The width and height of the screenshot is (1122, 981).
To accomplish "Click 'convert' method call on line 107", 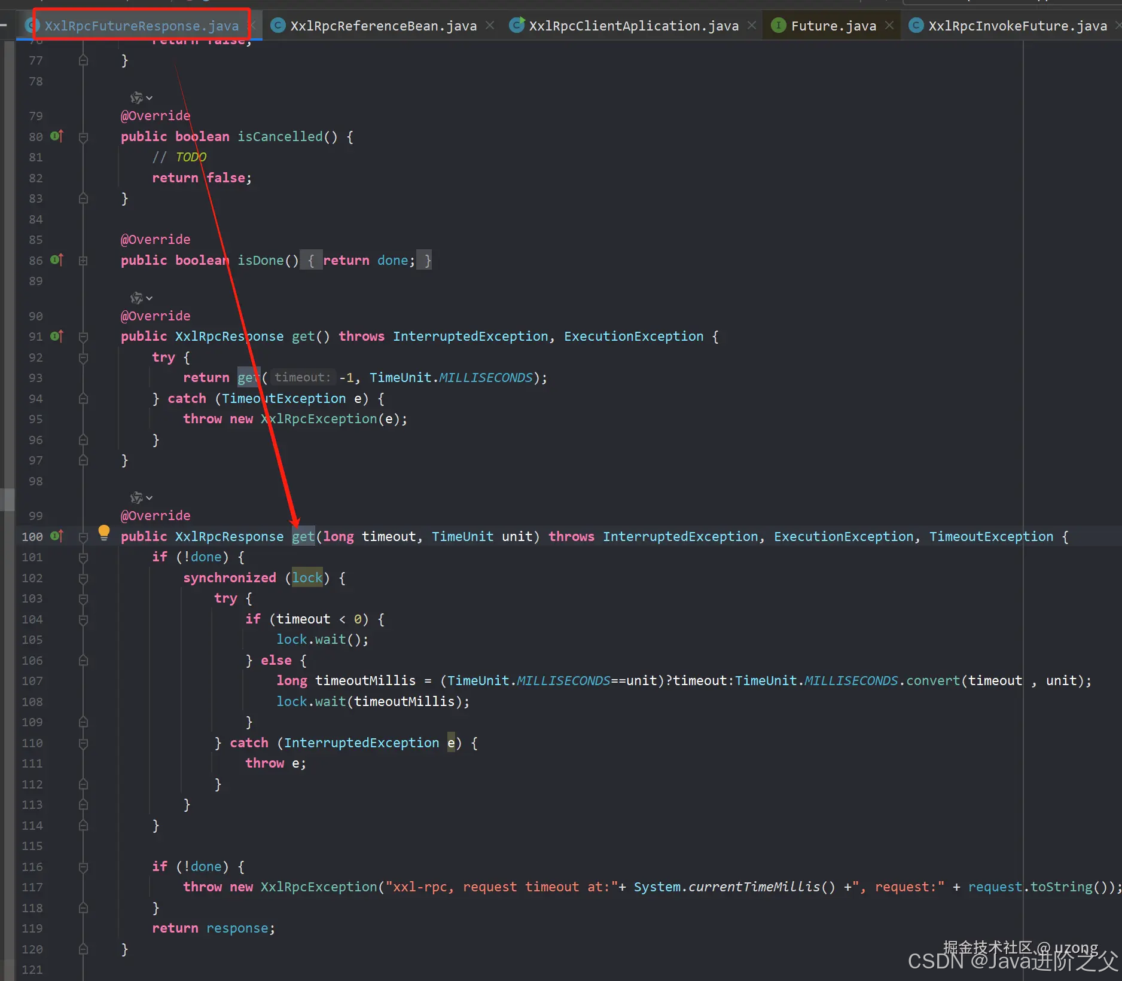I will coord(933,680).
